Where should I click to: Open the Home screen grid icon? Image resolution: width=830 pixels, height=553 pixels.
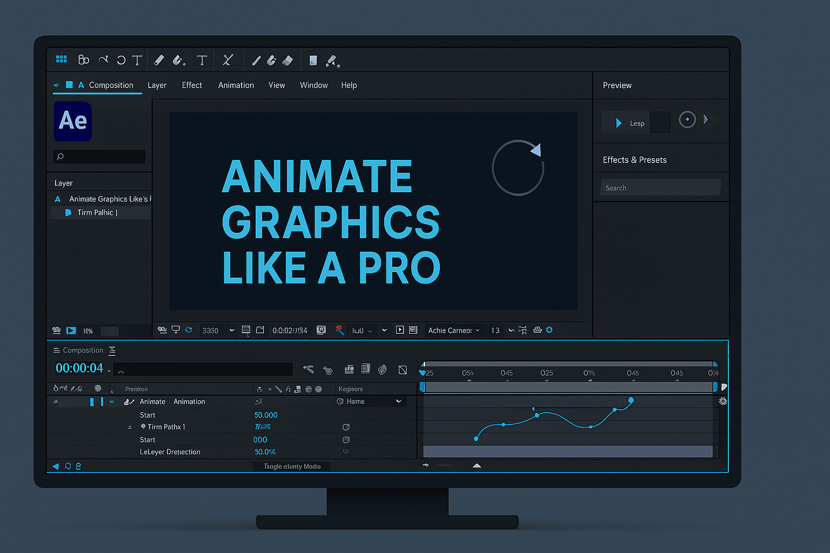coord(61,59)
